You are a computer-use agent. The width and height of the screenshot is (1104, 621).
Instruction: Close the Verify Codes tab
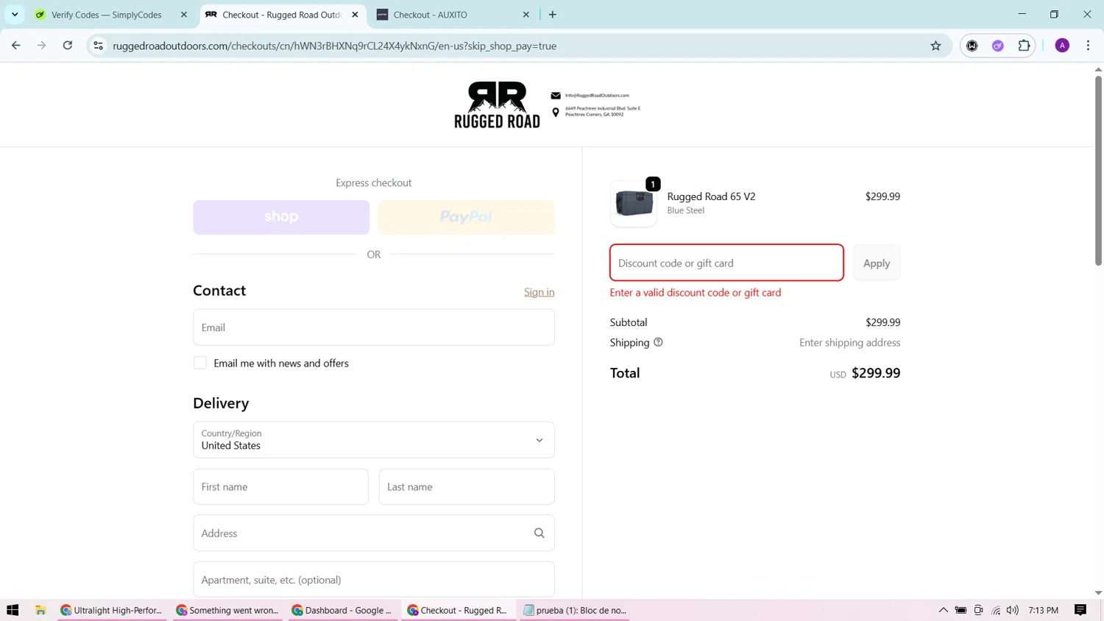pos(184,15)
